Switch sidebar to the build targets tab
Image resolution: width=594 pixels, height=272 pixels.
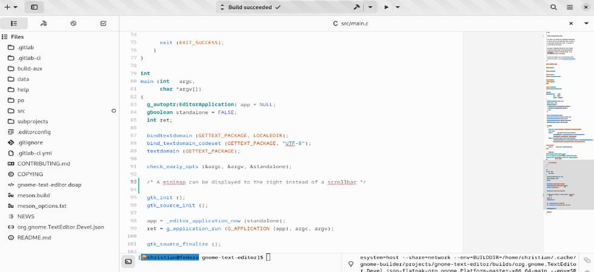pyautogui.click(x=44, y=24)
